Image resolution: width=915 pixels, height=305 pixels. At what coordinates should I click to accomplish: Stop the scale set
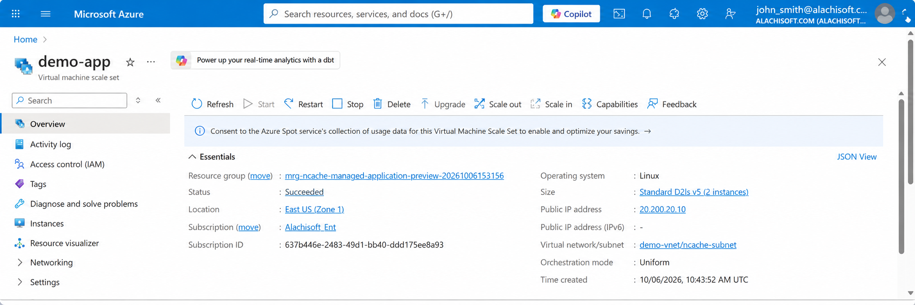(348, 104)
